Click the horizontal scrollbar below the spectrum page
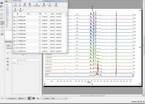 point(92,95)
